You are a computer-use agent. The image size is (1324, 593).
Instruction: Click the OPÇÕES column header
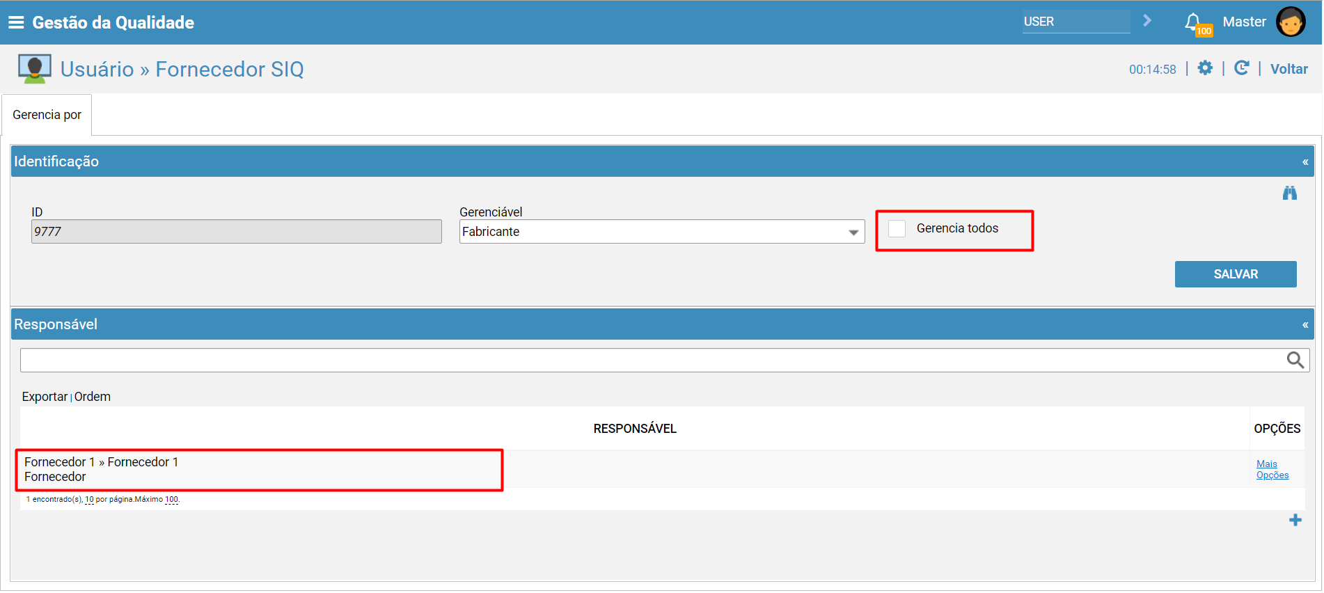(1277, 429)
